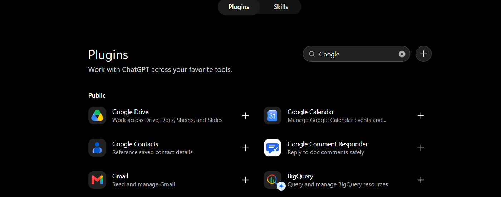Click the large Plugins page heading

click(x=108, y=55)
